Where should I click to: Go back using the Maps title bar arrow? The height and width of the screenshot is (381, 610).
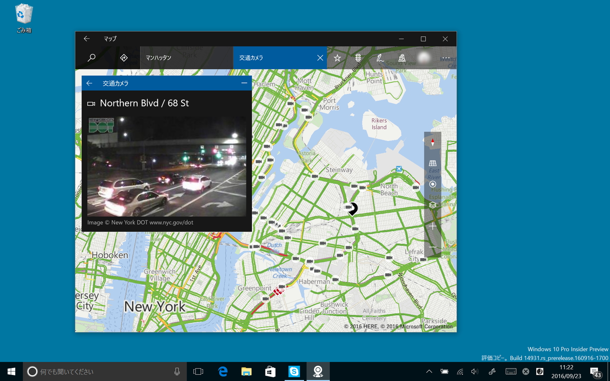tap(86, 39)
